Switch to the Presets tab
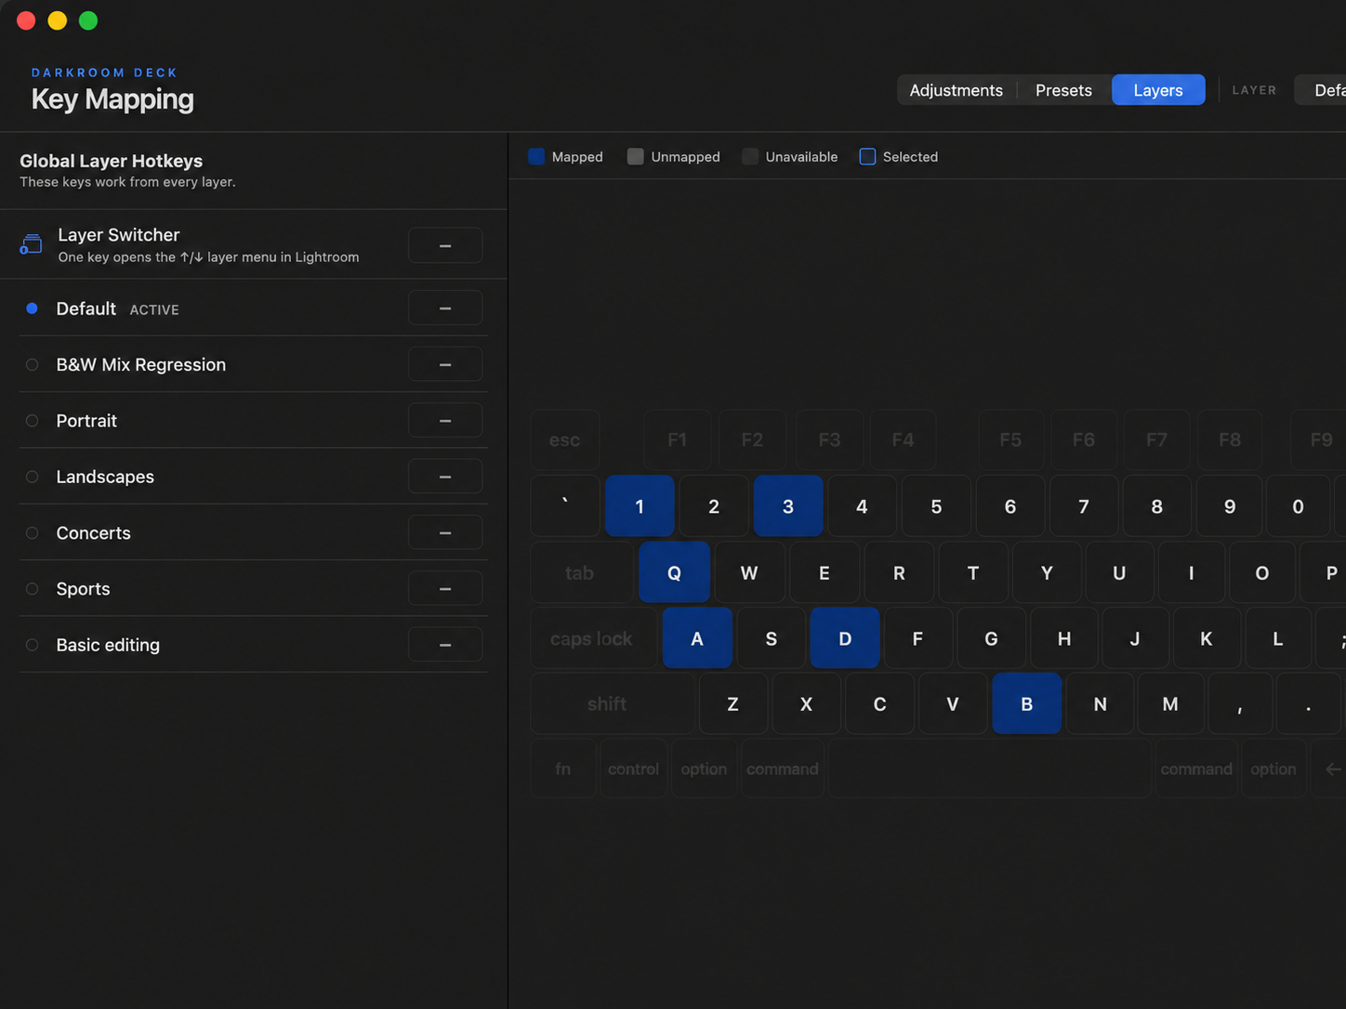The image size is (1346, 1009). coord(1063,90)
